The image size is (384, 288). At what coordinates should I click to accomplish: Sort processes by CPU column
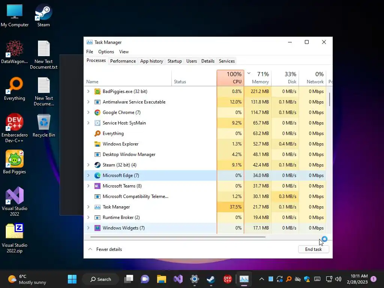(231, 78)
